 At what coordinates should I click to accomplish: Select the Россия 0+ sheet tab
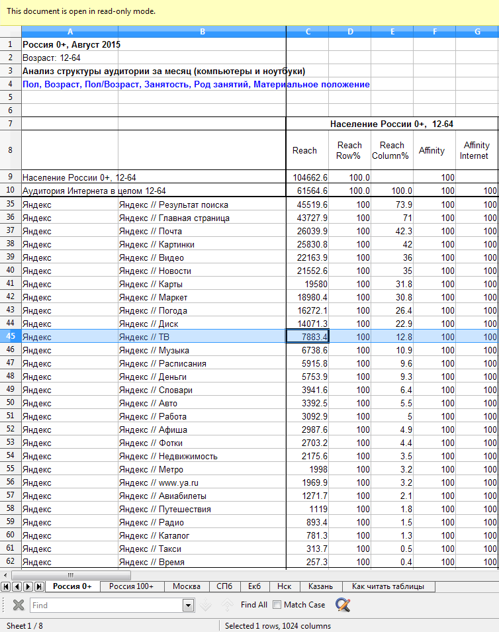(x=72, y=586)
